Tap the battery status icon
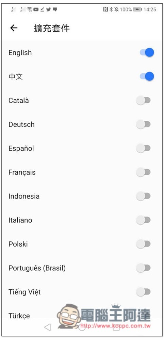The image size is (164, 340). coord(137,9)
